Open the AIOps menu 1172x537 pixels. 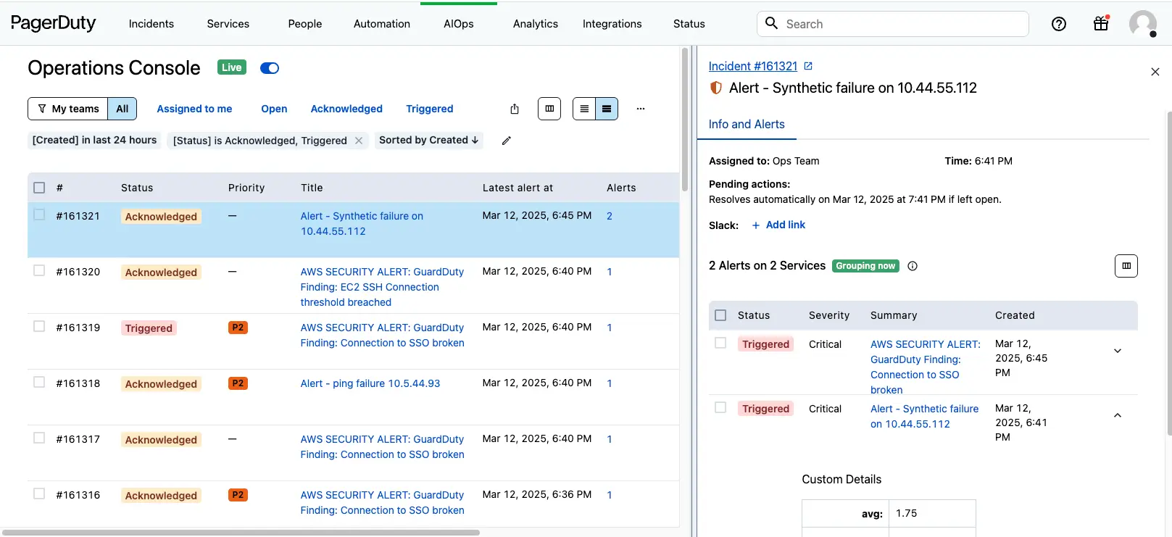point(459,24)
